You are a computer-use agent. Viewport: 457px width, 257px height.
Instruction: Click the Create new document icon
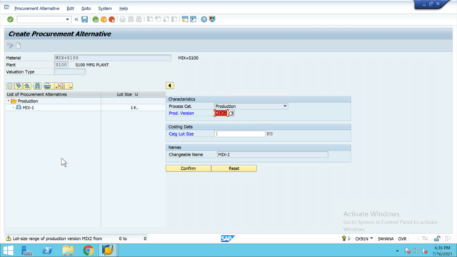coord(19,46)
